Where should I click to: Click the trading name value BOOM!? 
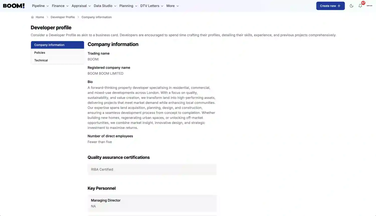(93, 59)
